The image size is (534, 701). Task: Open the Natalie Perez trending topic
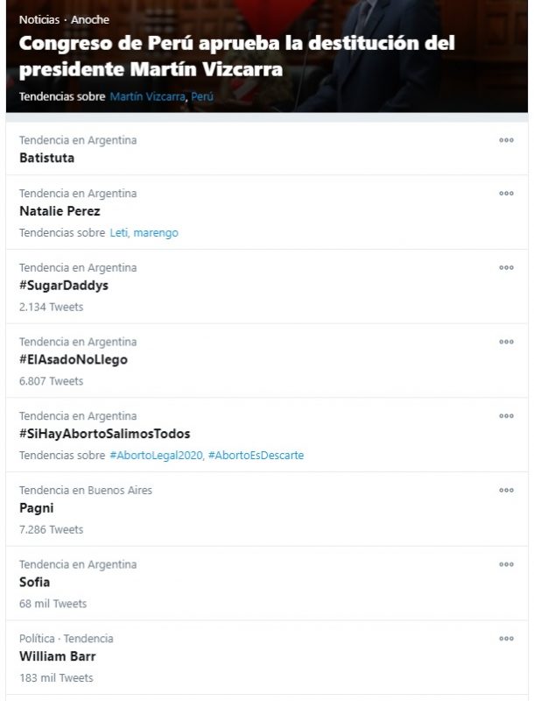(60, 211)
